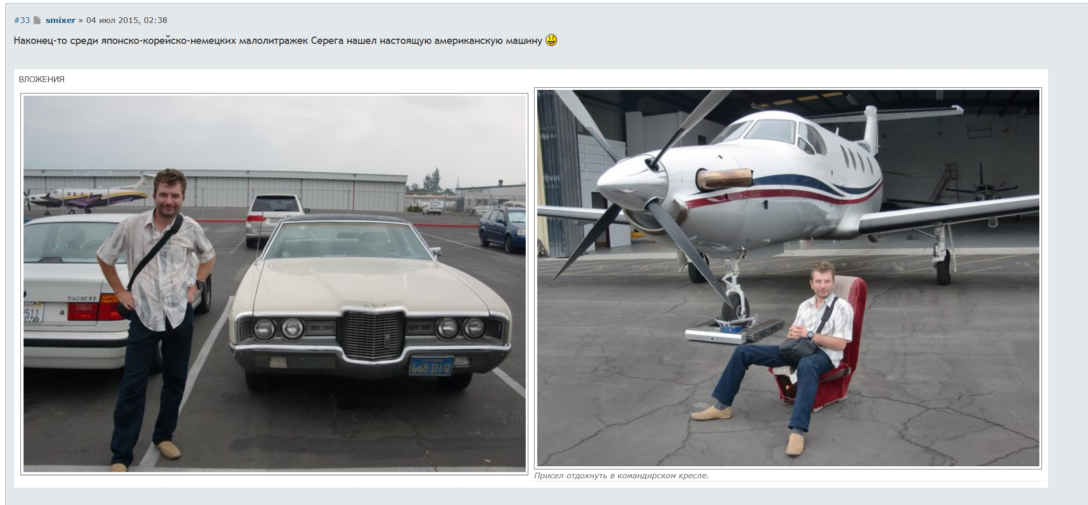Open the smixer user profile link
Screen dimensions: 1088x505
[x=61, y=20]
